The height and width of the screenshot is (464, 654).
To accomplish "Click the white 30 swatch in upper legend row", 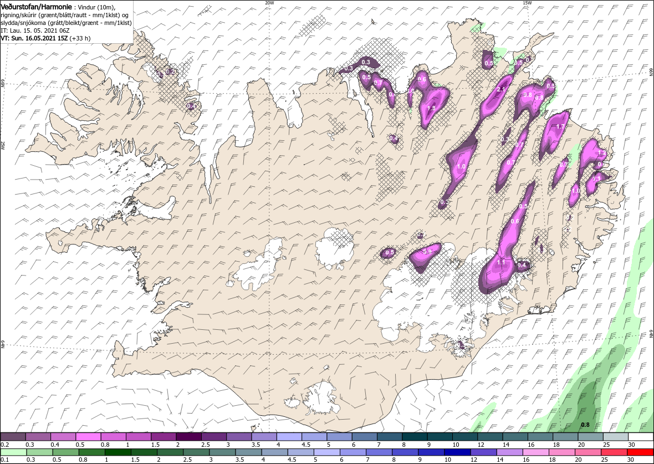I will pos(640,436).
